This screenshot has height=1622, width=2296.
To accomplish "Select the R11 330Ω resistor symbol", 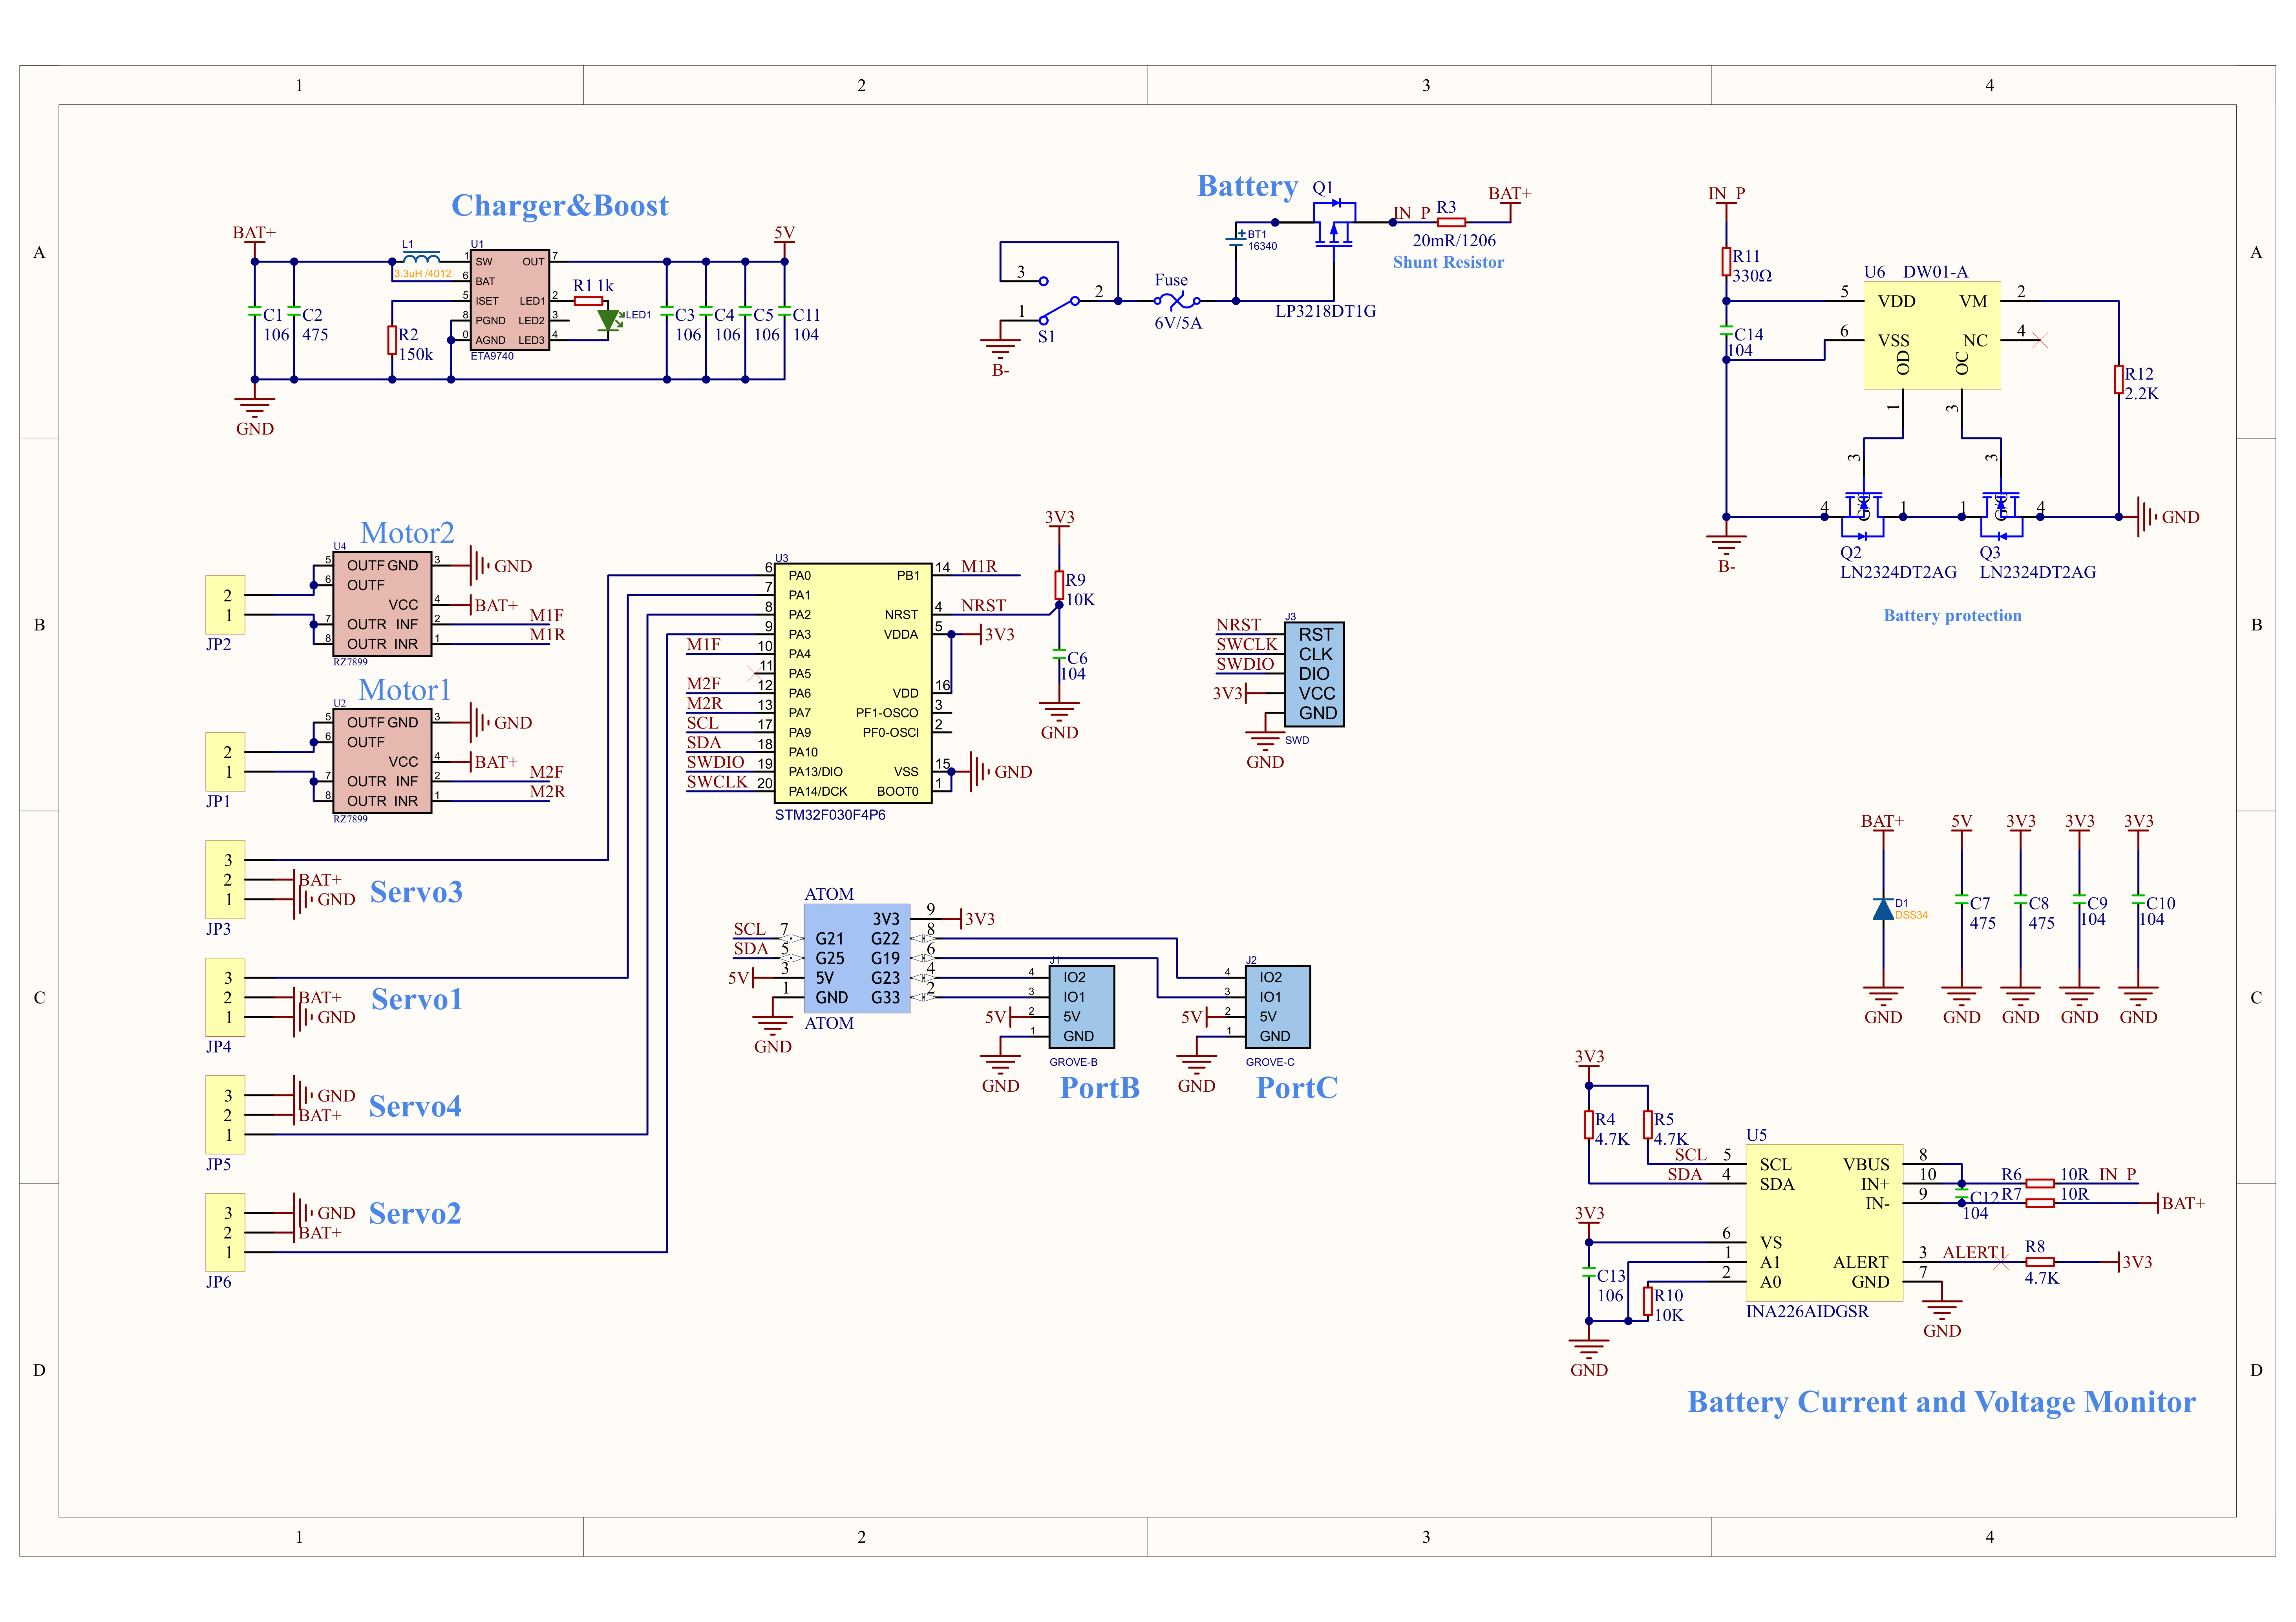I will (1726, 261).
